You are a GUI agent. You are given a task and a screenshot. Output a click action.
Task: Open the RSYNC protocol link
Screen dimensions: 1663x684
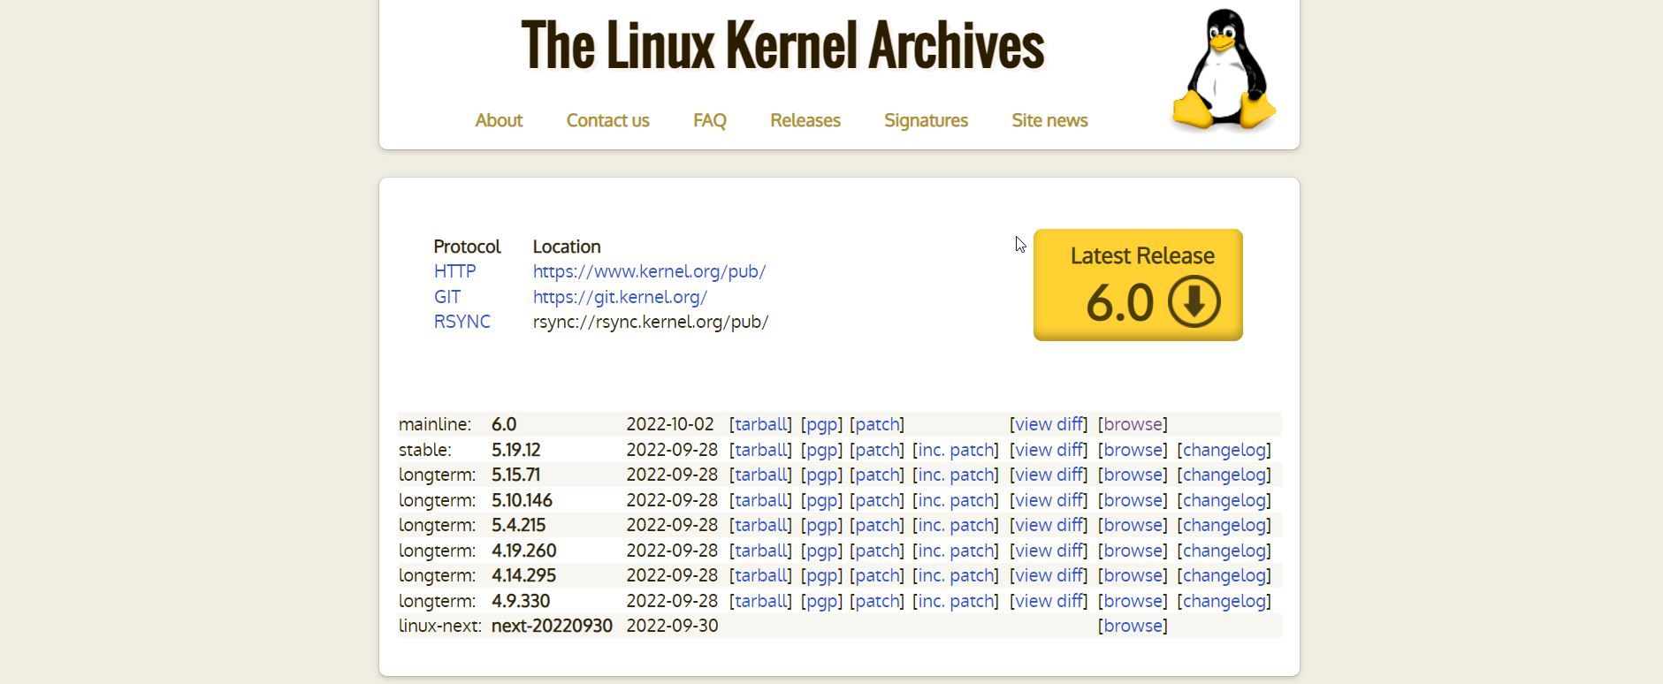coord(462,322)
